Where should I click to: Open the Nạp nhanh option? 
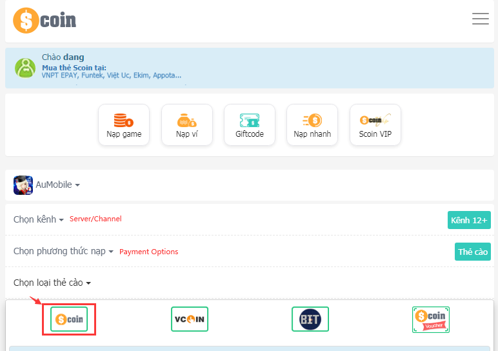312,125
